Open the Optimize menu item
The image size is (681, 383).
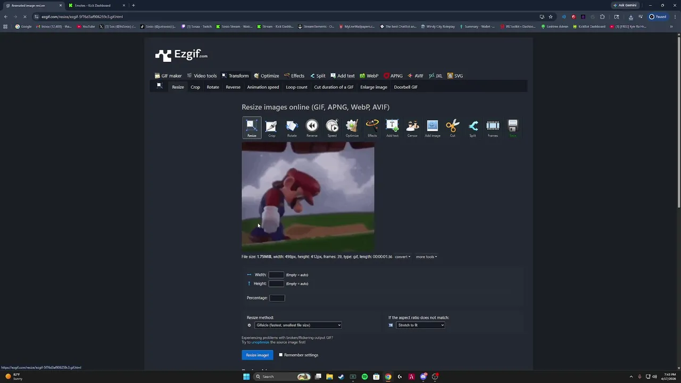[x=267, y=76]
